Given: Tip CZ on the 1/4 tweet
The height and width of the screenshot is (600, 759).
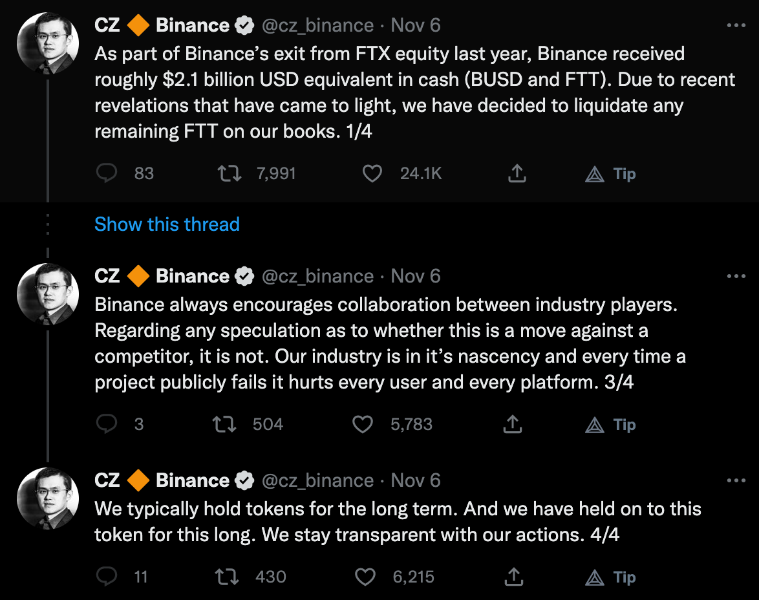Looking at the screenshot, I should point(611,173).
